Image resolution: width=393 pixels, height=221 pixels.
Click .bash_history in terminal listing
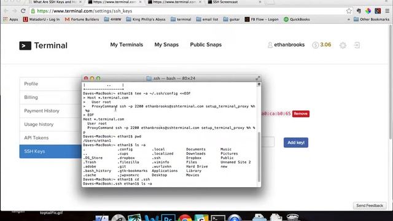97,171
